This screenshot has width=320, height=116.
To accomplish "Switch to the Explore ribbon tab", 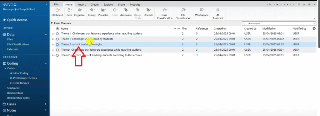I will (108, 4).
